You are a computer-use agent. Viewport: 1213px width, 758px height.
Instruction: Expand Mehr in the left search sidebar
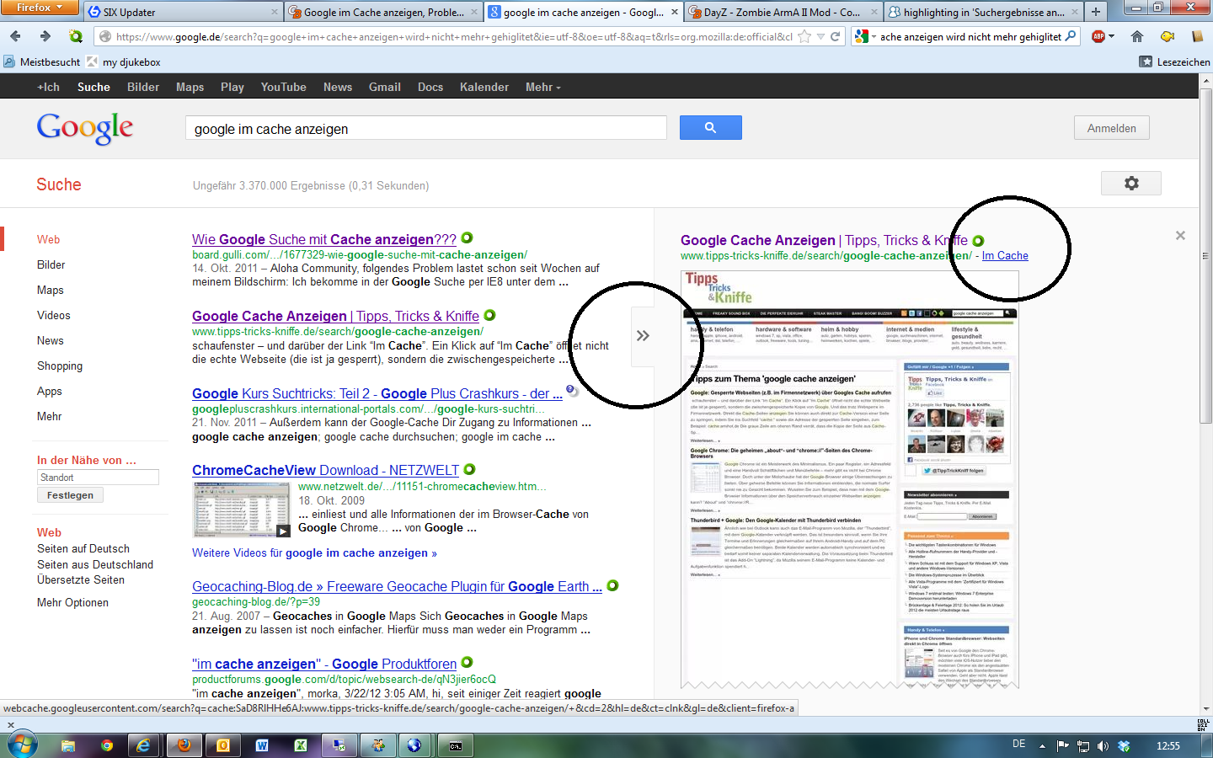tap(50, 416)
